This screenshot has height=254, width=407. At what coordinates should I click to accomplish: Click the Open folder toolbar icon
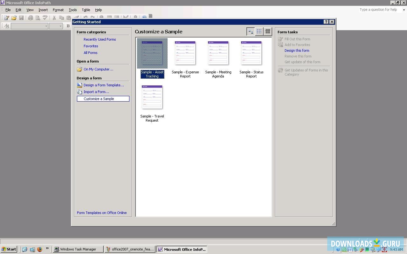14,18
